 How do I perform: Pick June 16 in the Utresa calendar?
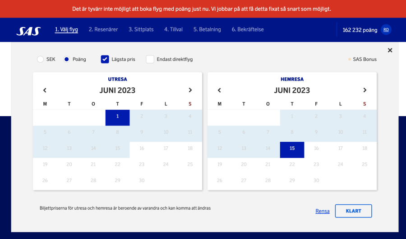142,149
